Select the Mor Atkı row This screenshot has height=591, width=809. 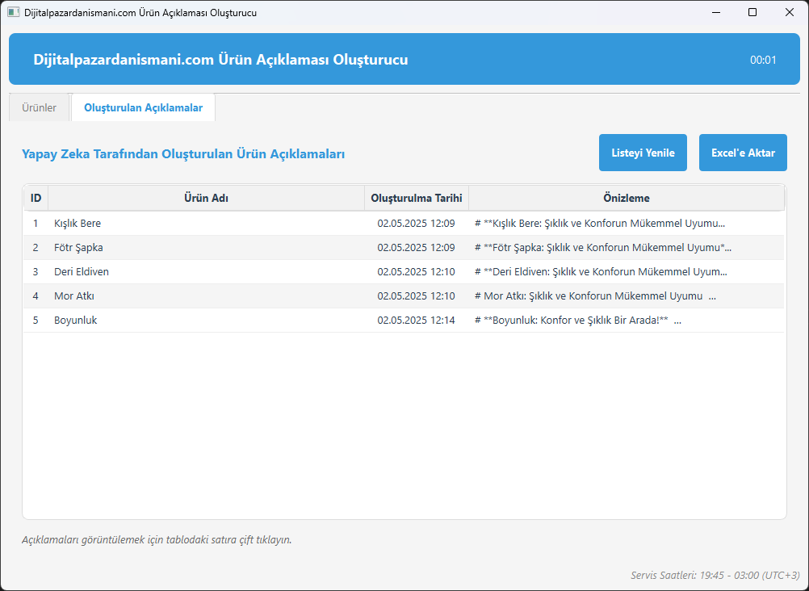[404, 296]
